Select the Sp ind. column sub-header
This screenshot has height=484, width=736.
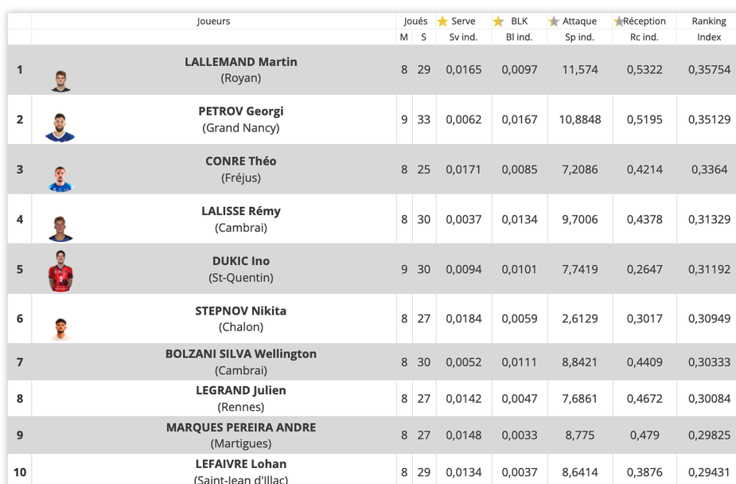(x=579, y=37)
